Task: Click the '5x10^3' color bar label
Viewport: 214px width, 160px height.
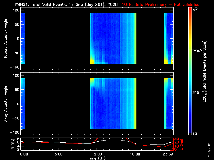Action: pos(197,50)
